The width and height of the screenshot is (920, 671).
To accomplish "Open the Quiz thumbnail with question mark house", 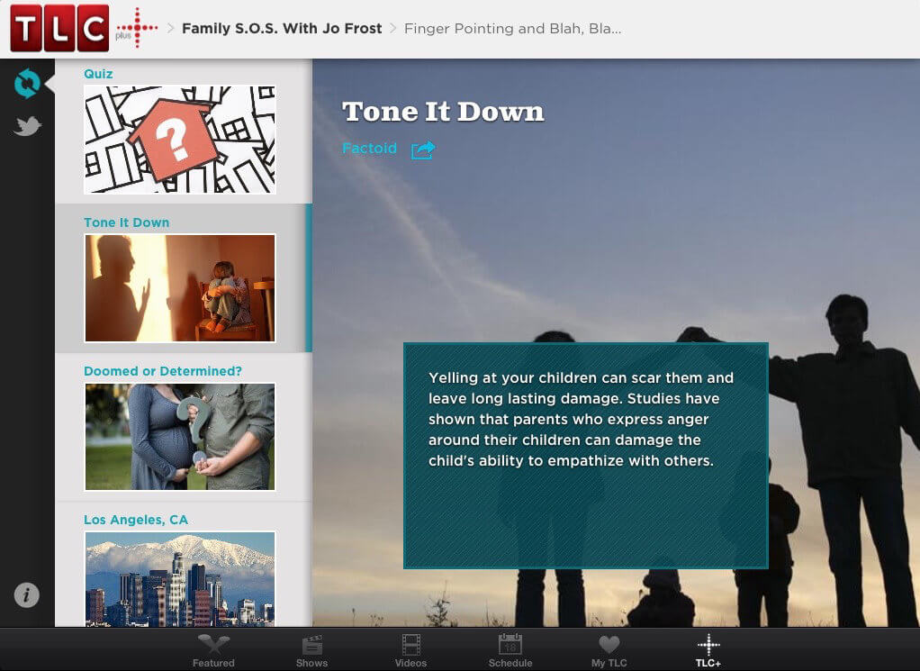I will pos(180,140).
